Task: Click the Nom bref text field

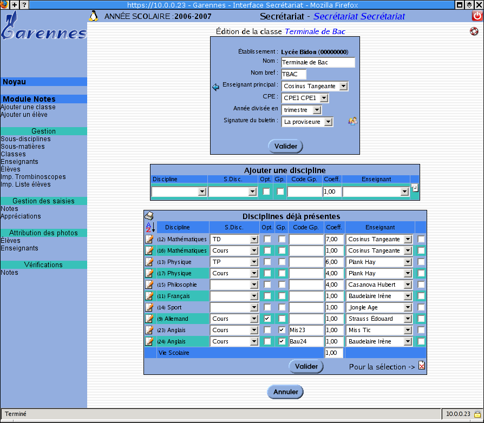Action: click(293, 74)
